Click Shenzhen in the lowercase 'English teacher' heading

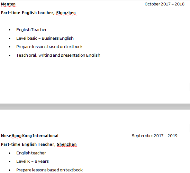(66, 13)
